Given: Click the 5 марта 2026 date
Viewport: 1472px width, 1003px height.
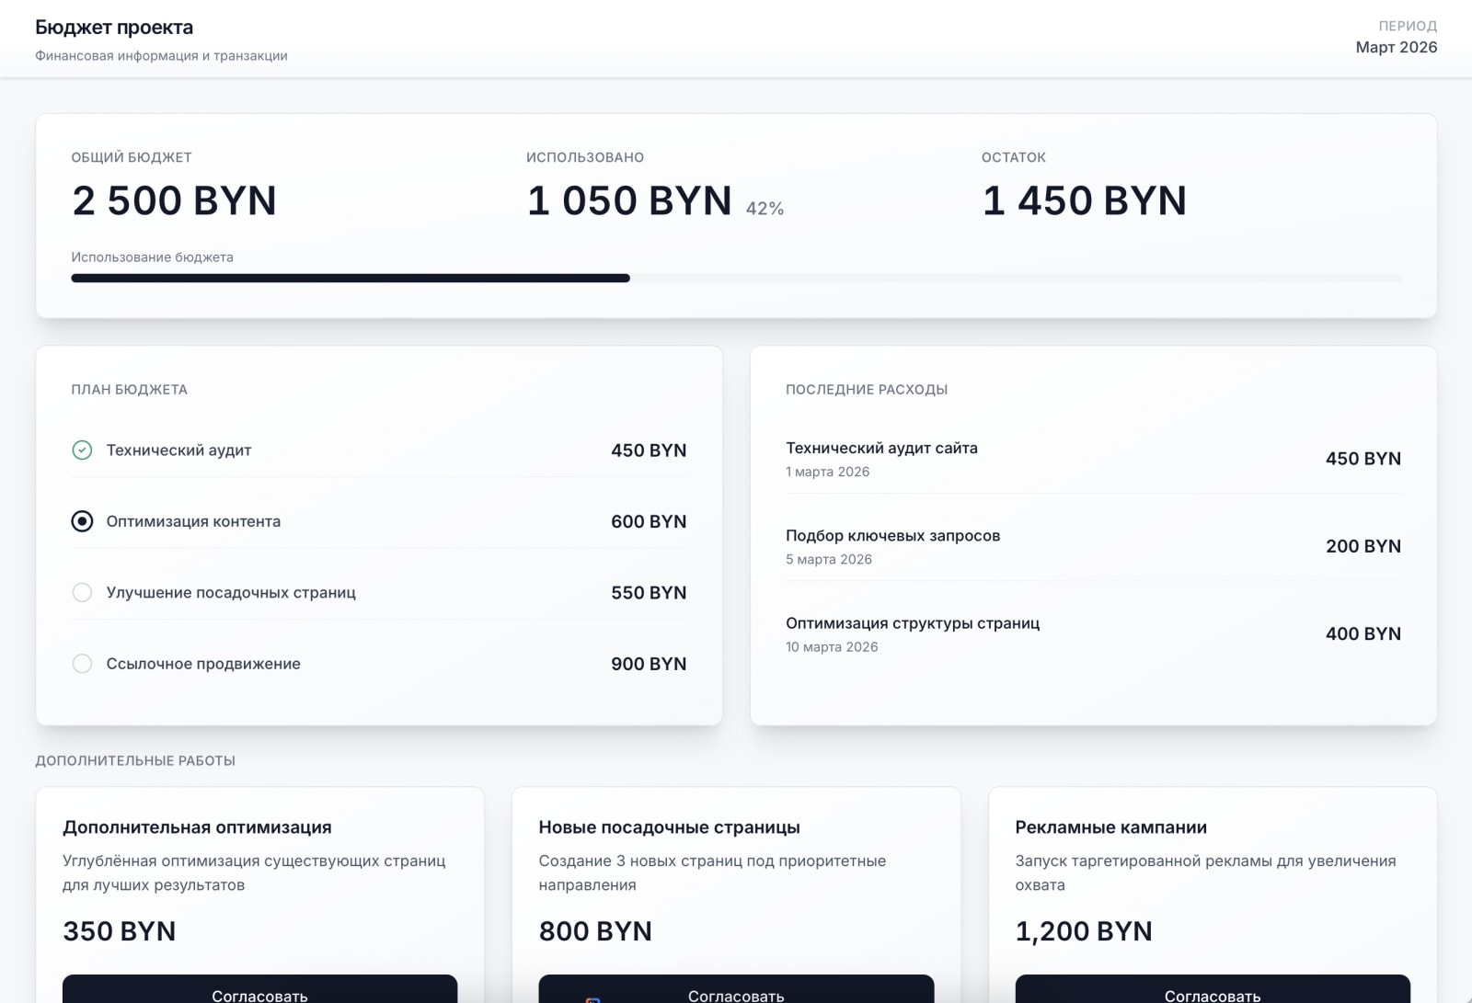Looking at the screenshot, I should (x=829, y=559).
